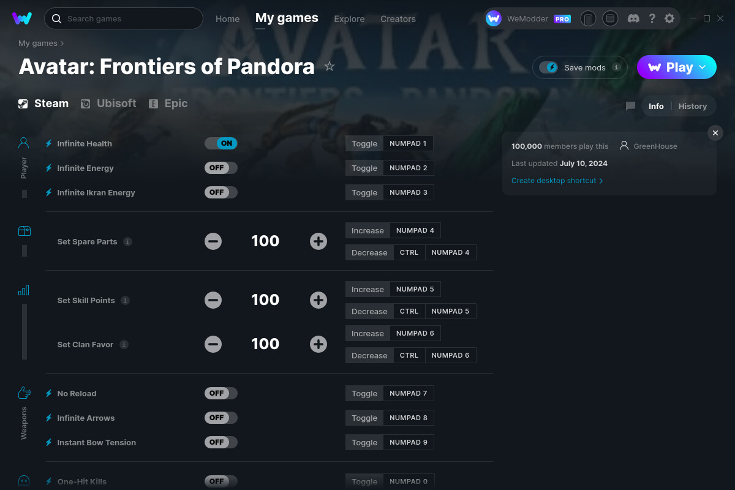Turn on No Reload
Image resolution: width=735 pixels, height=490 pixels.
pyautogui.click(x=221, y=393)
